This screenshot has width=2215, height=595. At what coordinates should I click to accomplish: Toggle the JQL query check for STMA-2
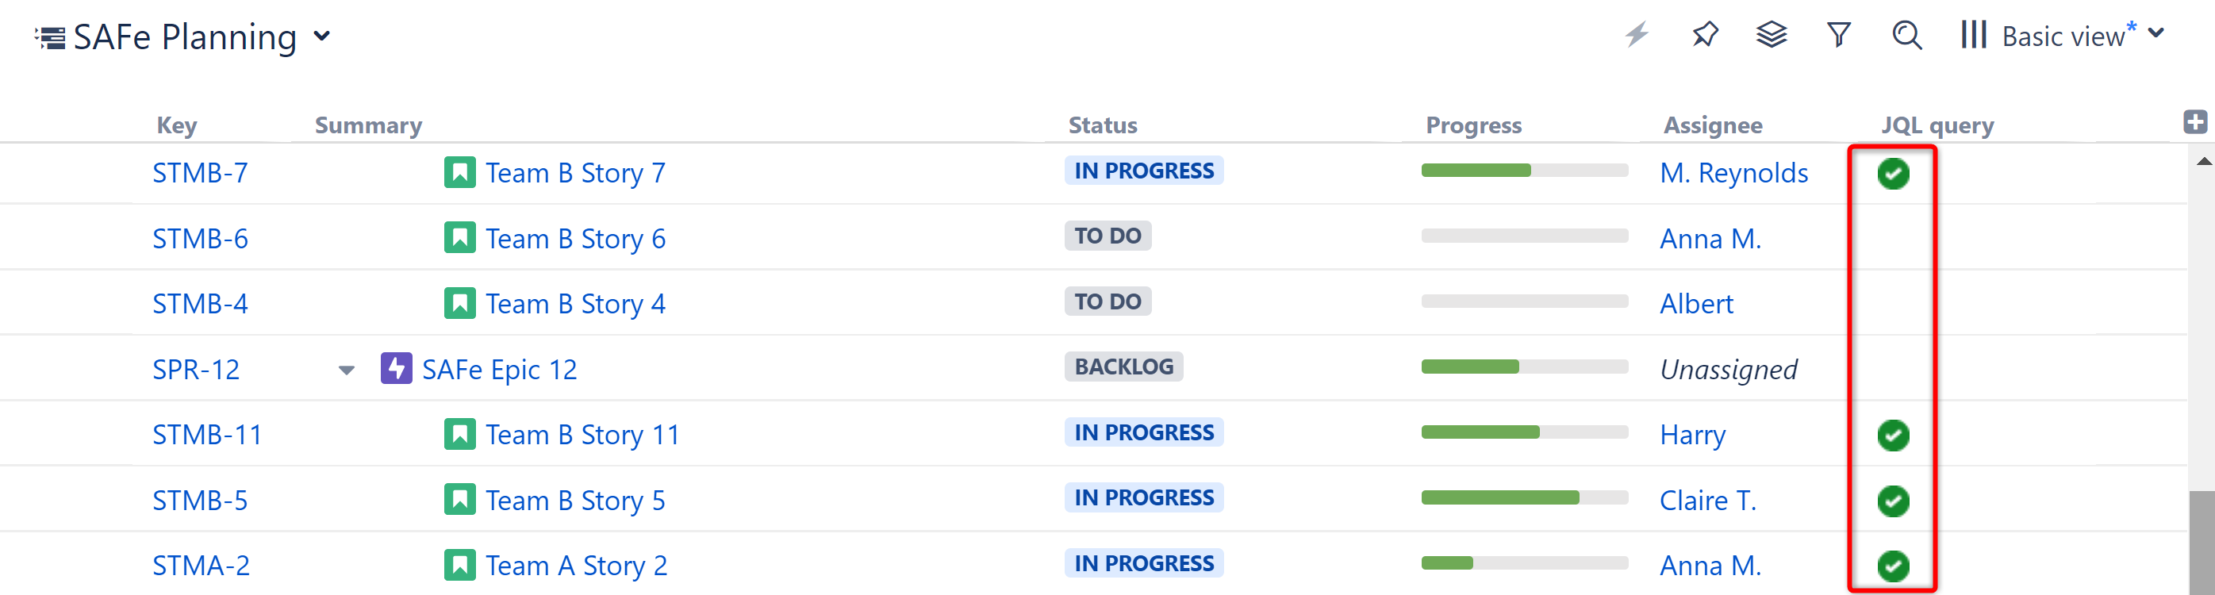point(1894,566)
